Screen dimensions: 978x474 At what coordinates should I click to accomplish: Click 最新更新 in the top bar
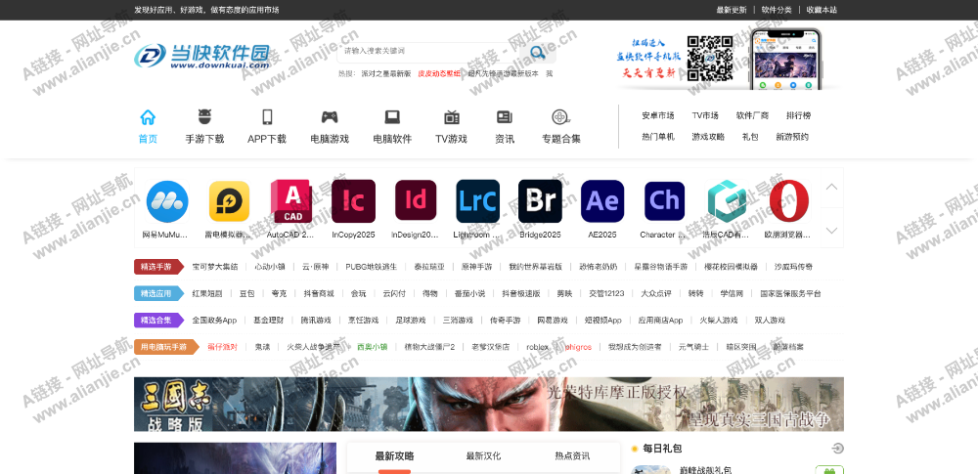click(731, 10)
